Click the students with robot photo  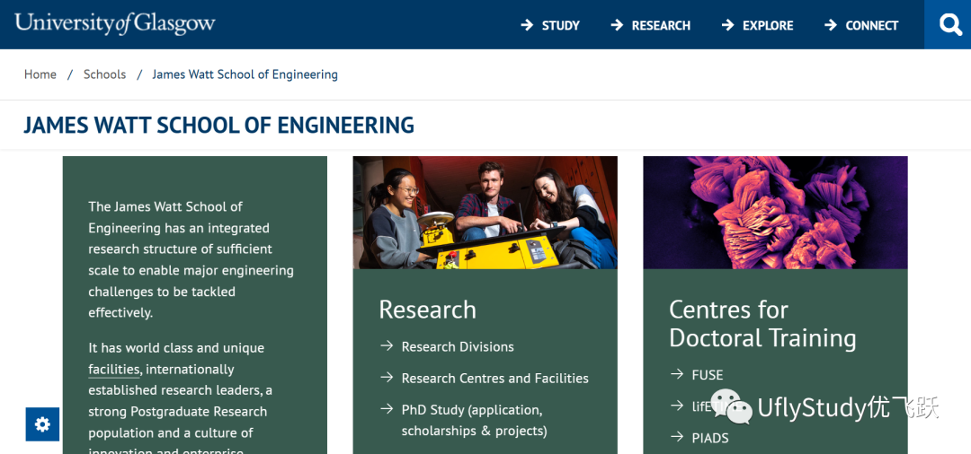pos(485,213)
